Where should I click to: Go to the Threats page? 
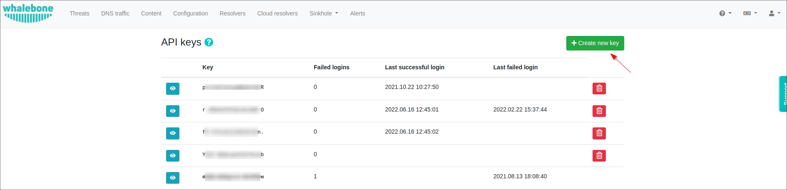tap(79, 13)
